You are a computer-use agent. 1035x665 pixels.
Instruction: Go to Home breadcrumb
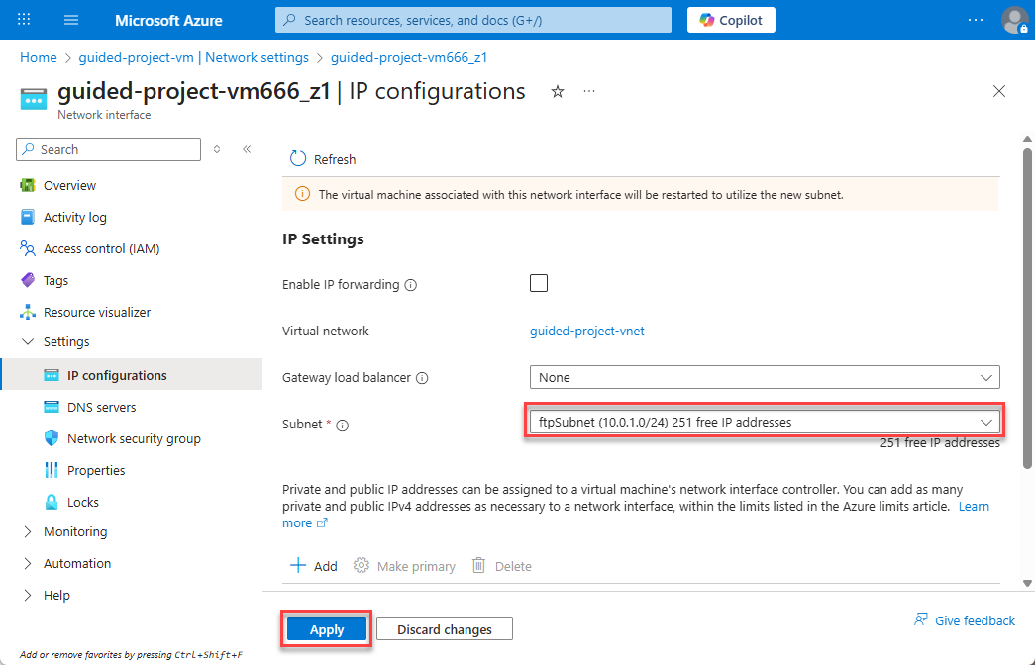(39, 57)
